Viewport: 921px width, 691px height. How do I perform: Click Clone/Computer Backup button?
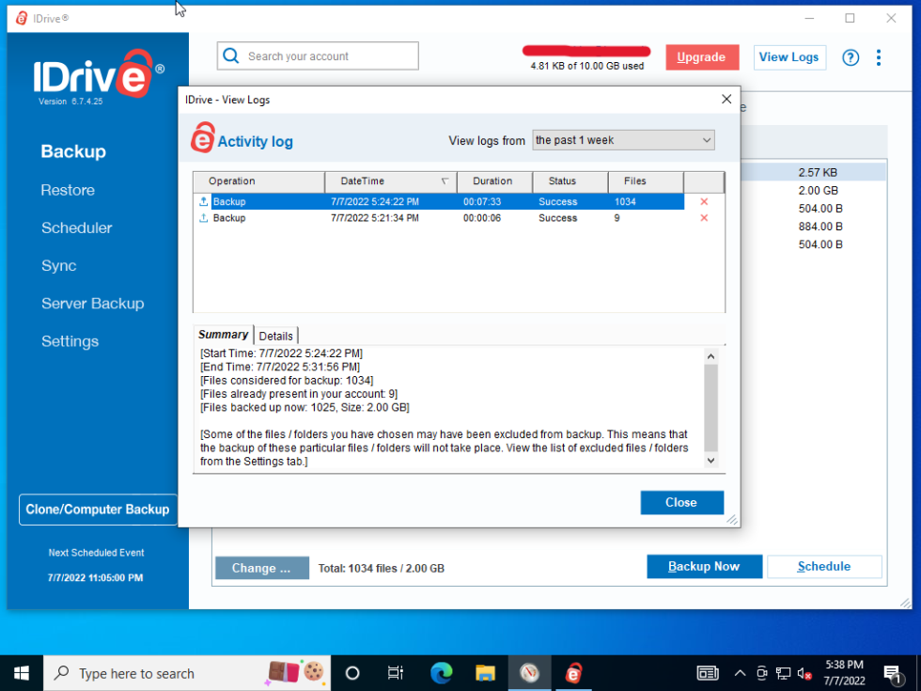click(x=98, y=510)
